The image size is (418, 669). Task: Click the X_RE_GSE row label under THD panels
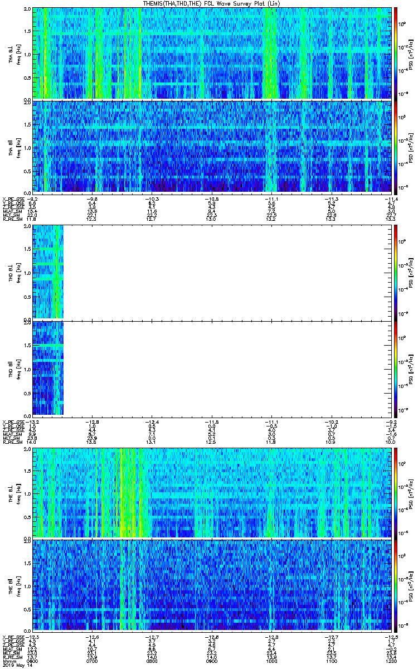click(12, 421)
